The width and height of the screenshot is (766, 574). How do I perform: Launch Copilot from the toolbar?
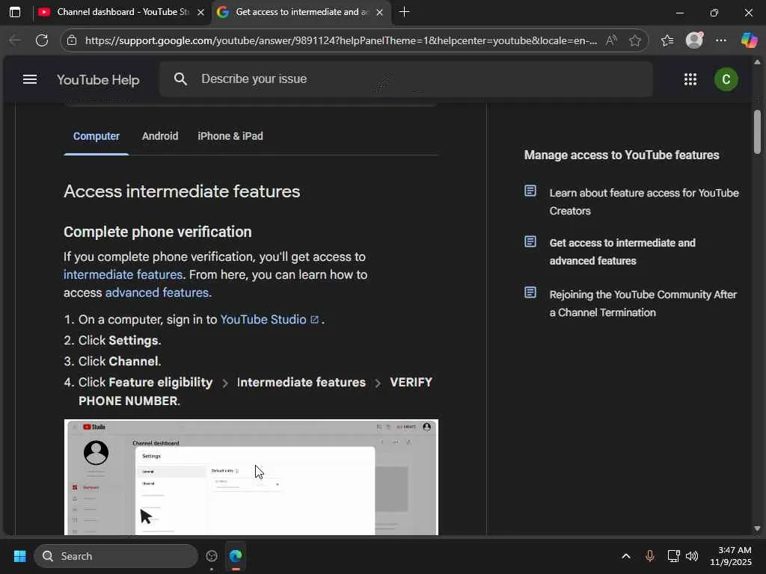(749, 40)
